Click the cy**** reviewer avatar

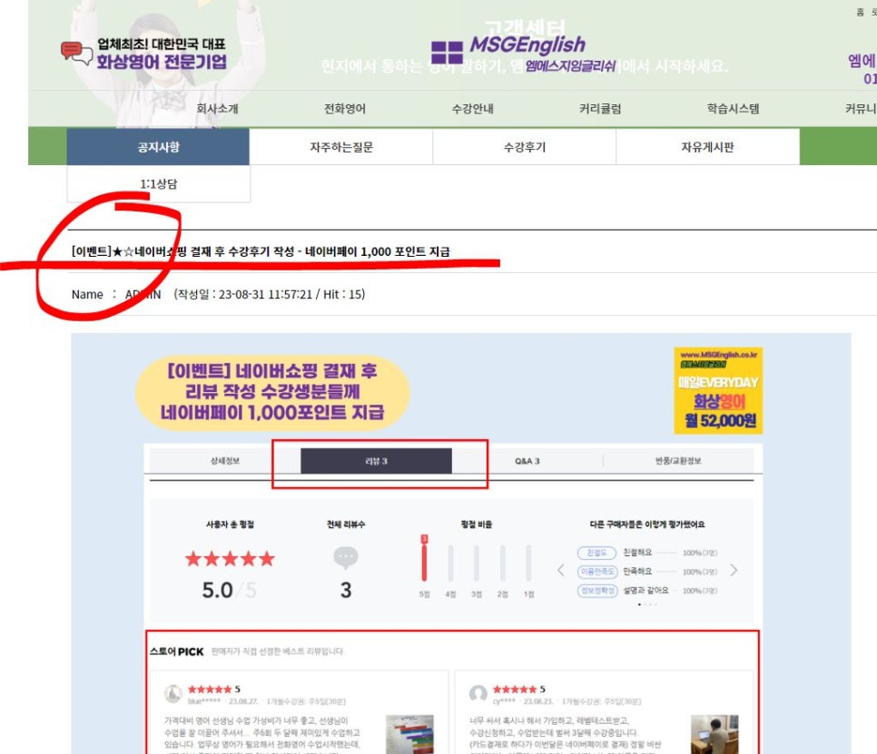click(478, 694)
